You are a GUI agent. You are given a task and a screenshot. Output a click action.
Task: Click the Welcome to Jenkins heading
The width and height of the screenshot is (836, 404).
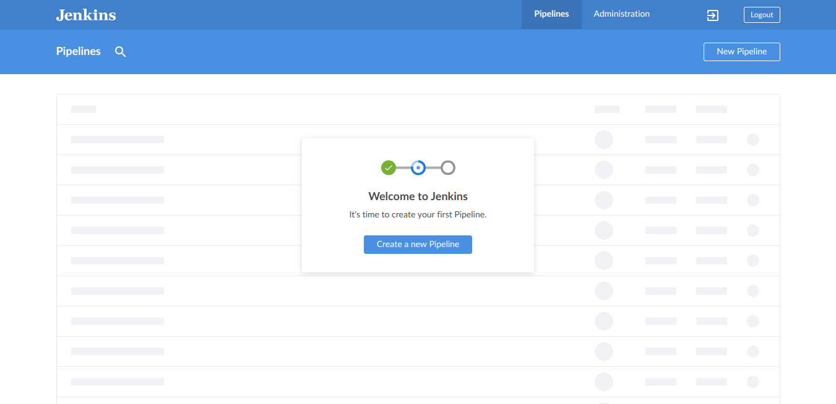click(418, 196)
